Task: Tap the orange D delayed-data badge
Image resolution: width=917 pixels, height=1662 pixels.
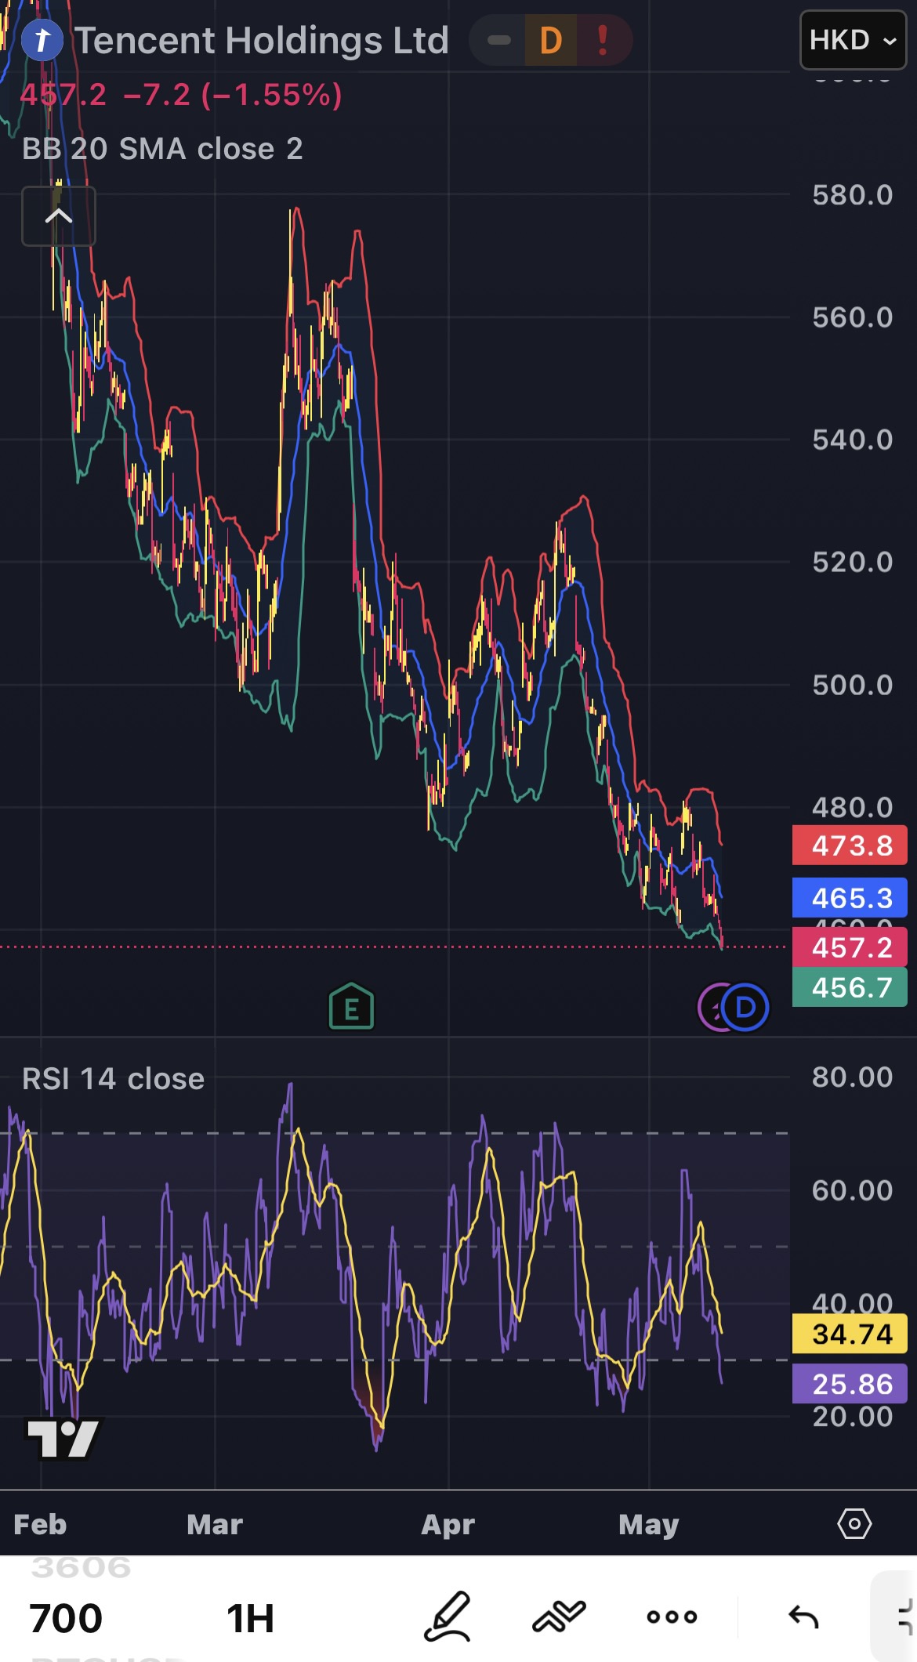Action: (x=551, y=41)
